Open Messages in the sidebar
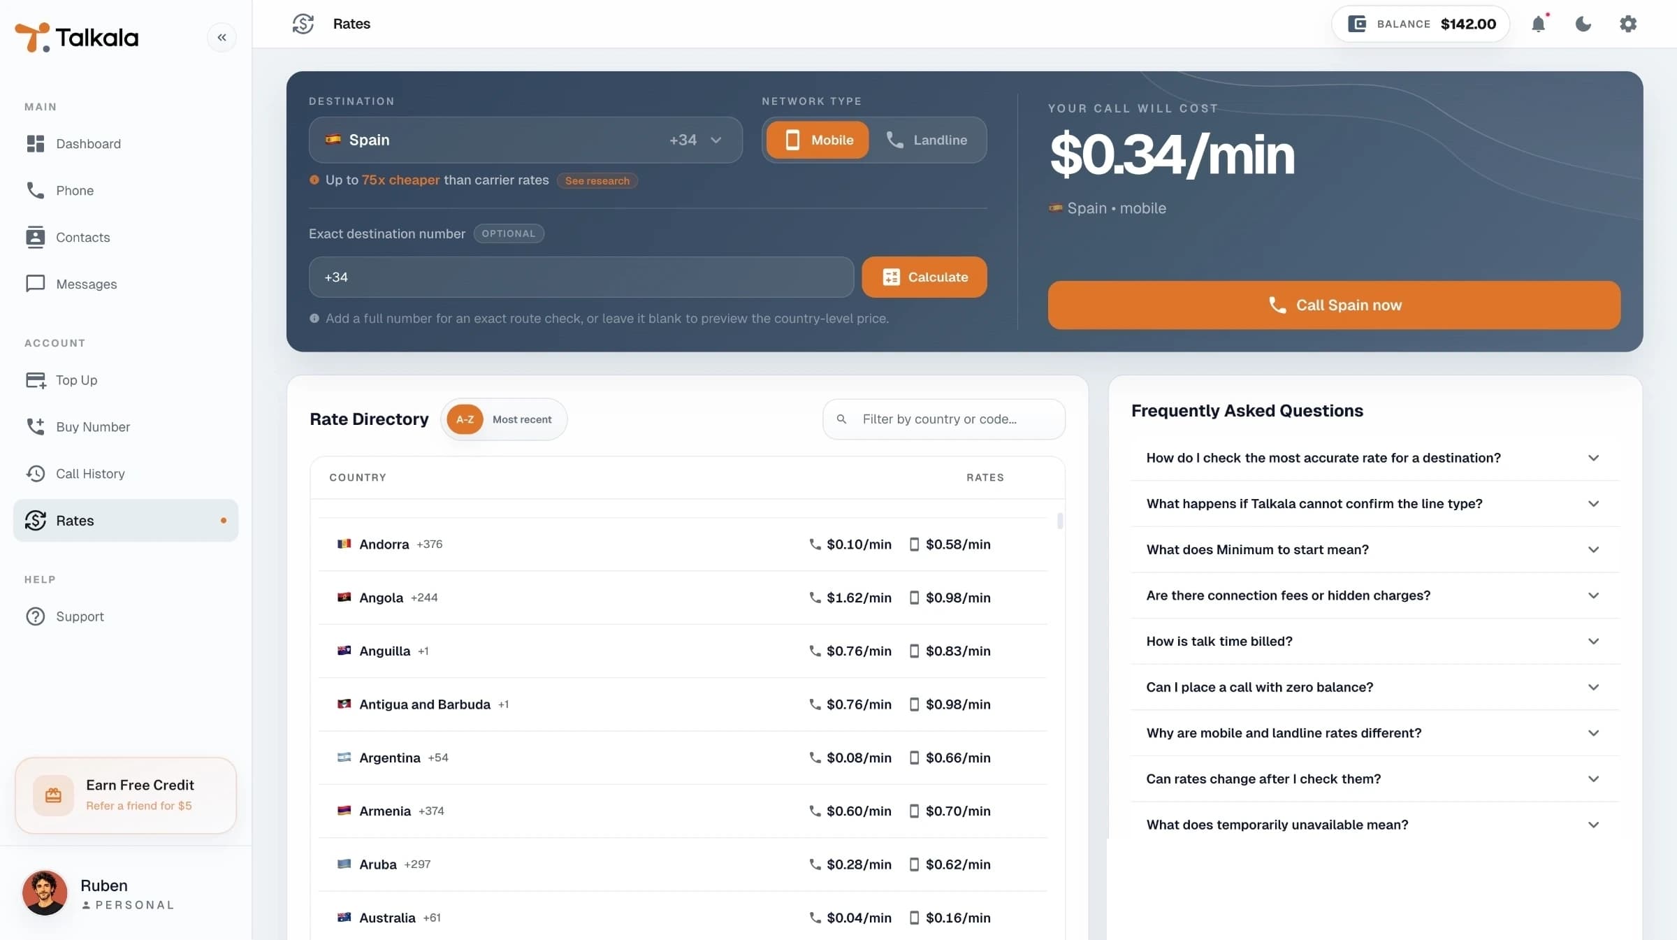This screenshot has height=940, width=1677. coord(126,284)
